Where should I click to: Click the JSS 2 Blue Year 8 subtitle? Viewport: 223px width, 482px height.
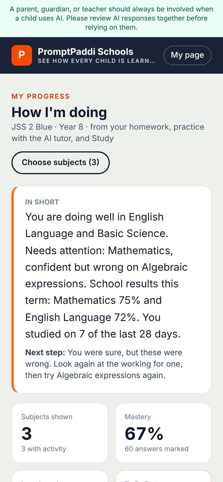click(x=108, y=132)
